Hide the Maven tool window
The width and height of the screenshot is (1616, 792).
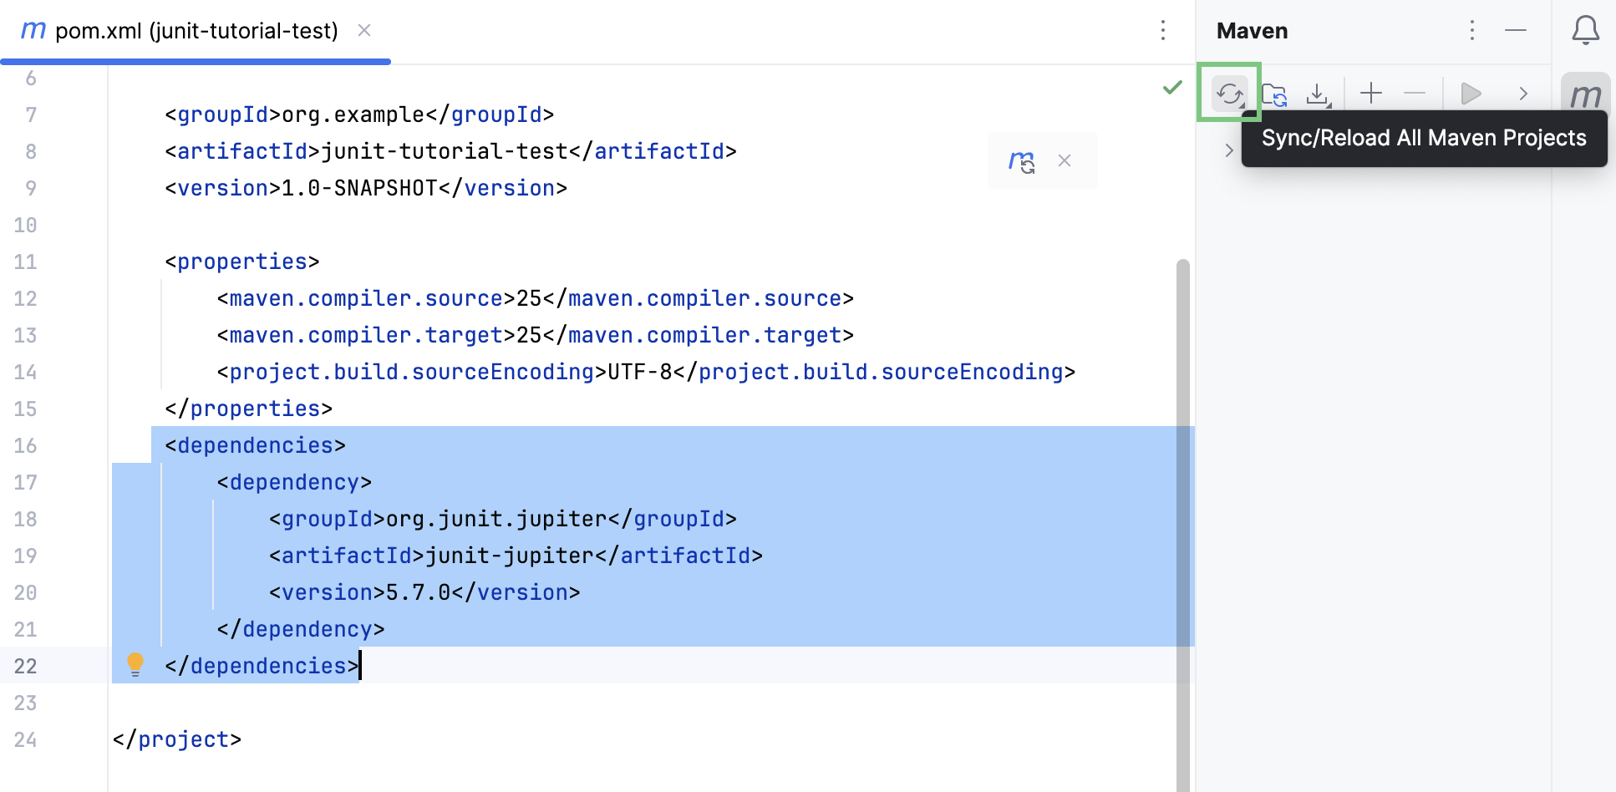tap(1516, 30)
